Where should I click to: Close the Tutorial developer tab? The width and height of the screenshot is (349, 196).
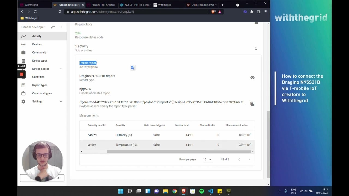point(83,5)
